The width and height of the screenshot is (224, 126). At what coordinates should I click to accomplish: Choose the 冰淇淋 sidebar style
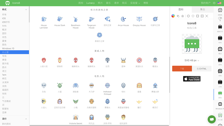(5, 82)
